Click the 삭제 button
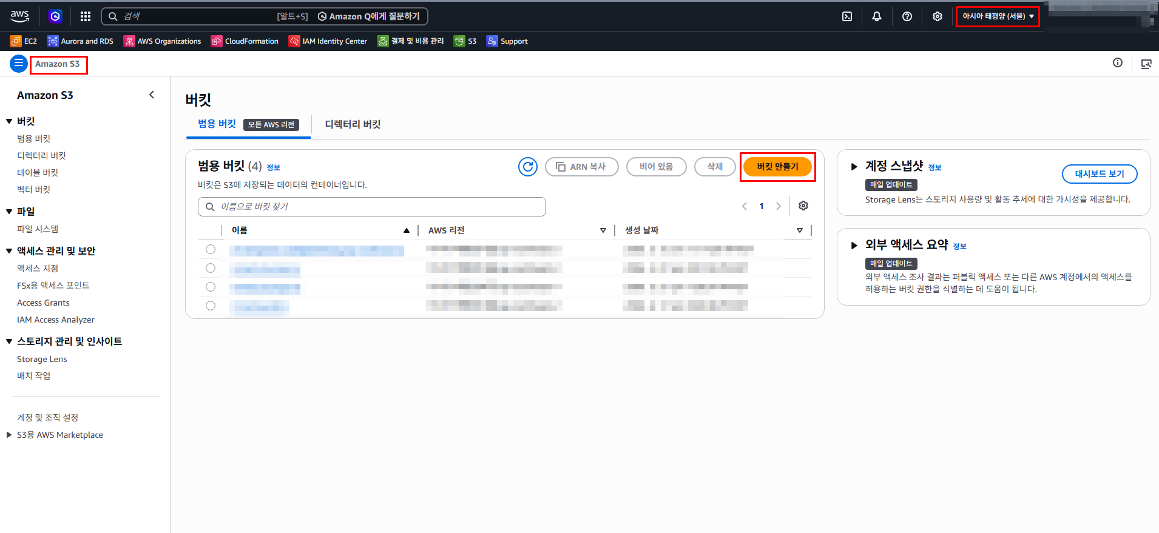 click(x=715, y=167)
